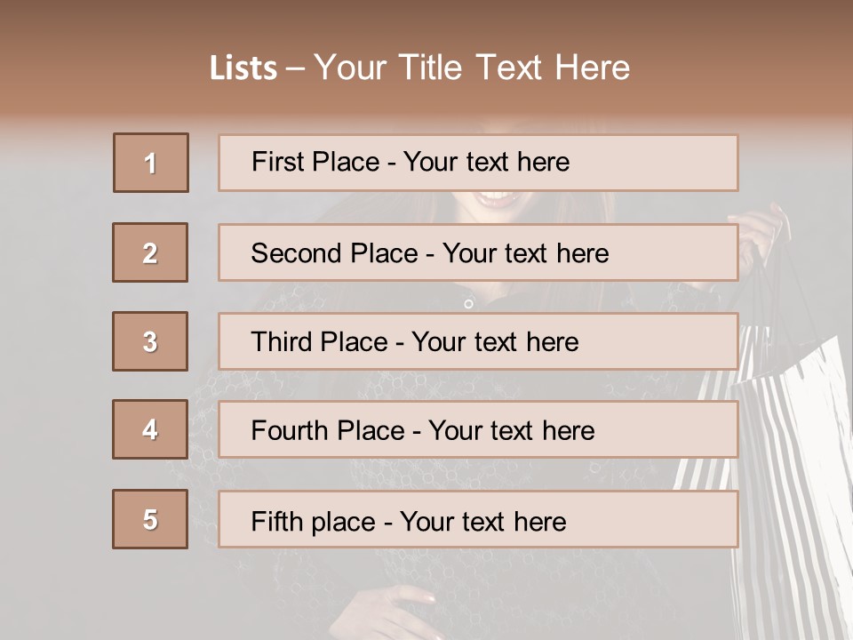853x640 pixels.
Task: Select the First Place text bar
Action: coord(478,163)
